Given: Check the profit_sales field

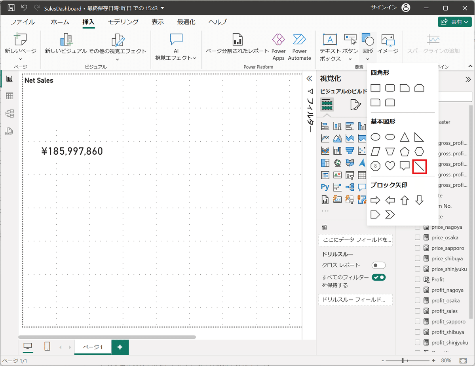Looking at the screenshot, I should pyautogui.click(x=417, y=311).
